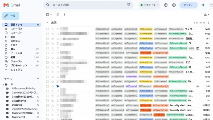Select the 12:07 email checkbox
Image resolution: width=213 pixels, height=120 pixels.
click(47, 58)
